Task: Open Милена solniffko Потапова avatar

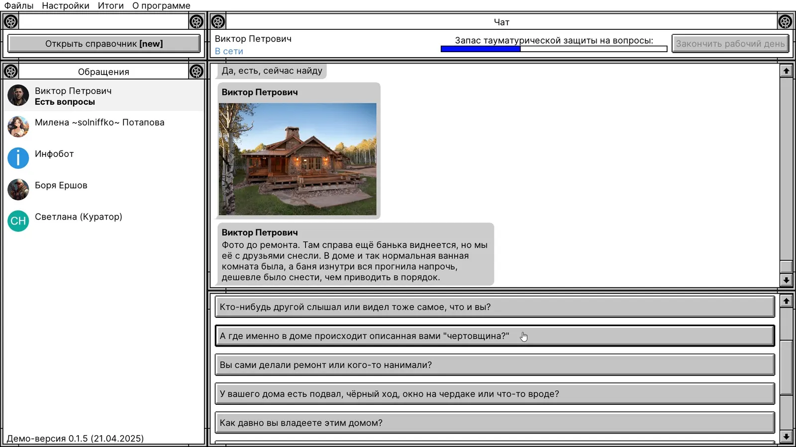Action: [18, 127]
